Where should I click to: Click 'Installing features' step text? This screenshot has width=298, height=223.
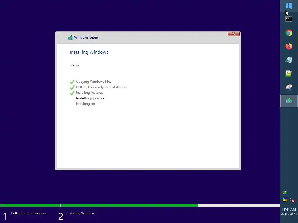(90, 93)
